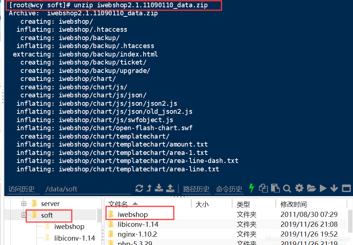Click the refresh directory icon

click(x=139, y=188)
